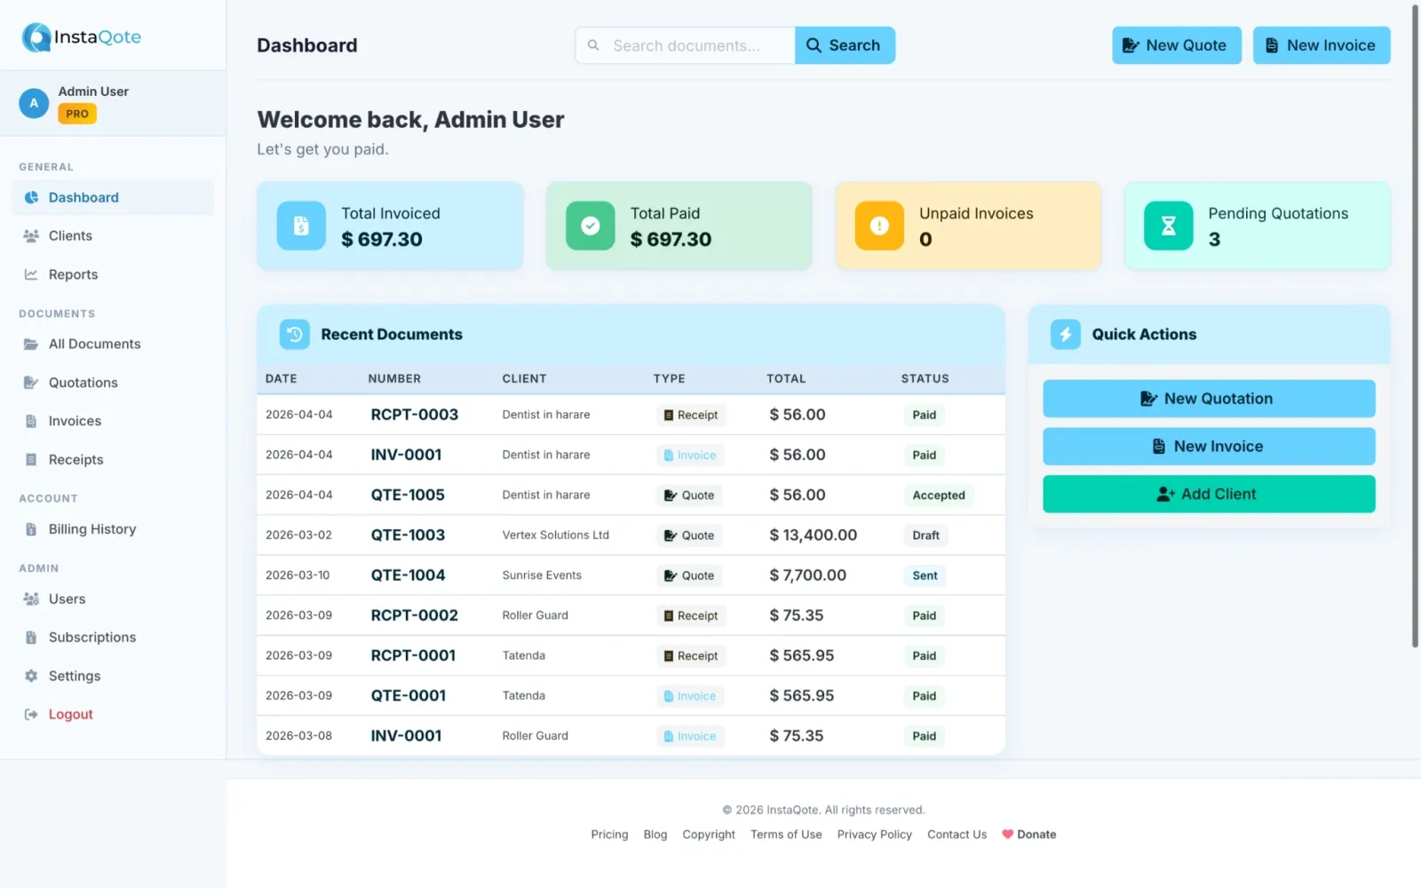Click the Pending Quotations hourglass icon
The width and height of the screenshot is (1421, 888).
click(x=1168, y=226)
